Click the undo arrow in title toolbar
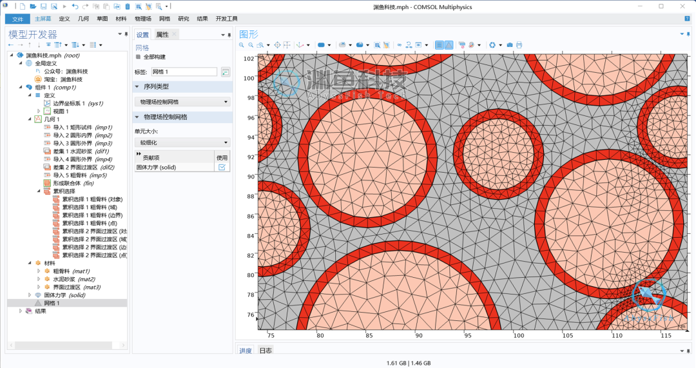 [x=75, y=6]
